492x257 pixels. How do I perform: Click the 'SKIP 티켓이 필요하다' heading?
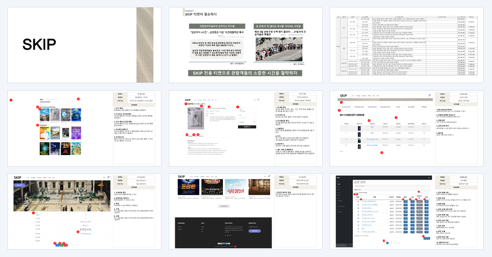tap(201, 14)
